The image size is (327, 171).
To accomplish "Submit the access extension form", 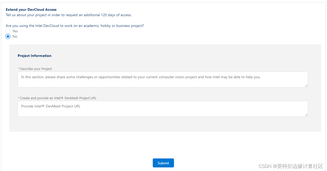I will [x=163, y=163].
